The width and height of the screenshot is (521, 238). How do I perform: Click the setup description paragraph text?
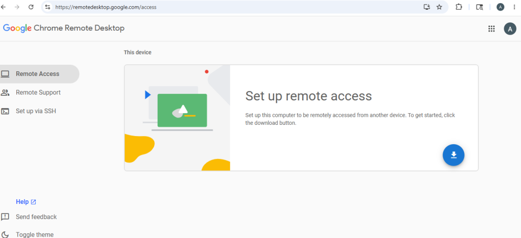click(x=350, y=119)
